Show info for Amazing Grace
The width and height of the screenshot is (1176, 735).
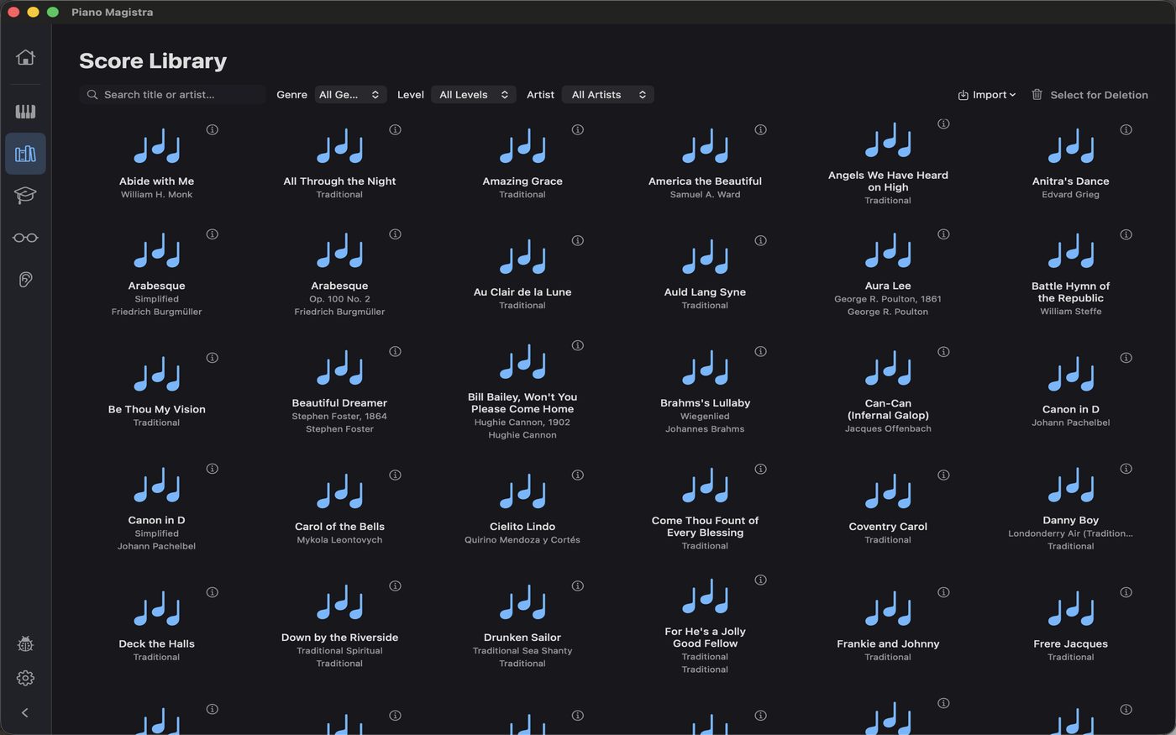coord(578,129)
